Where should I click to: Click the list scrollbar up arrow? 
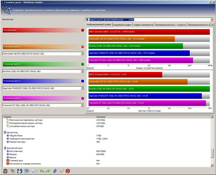click(212, 117)
